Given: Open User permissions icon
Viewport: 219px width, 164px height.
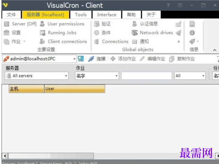Looking at the screenshot, I should (42, 24).
